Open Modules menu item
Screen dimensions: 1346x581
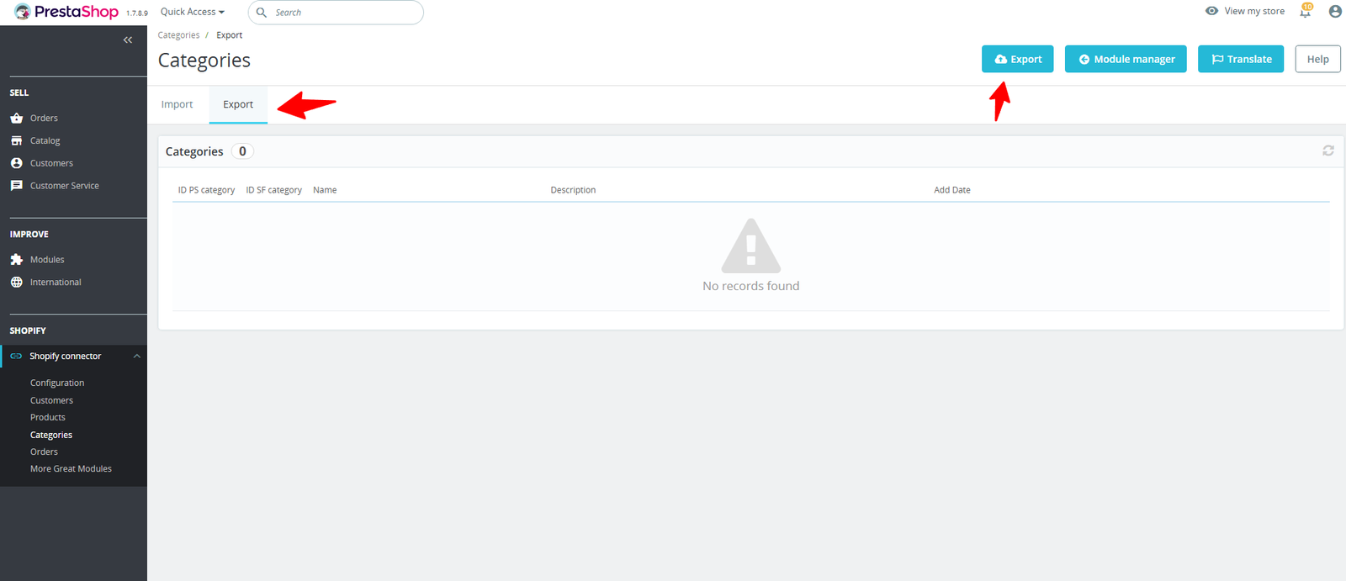point(47,260)
